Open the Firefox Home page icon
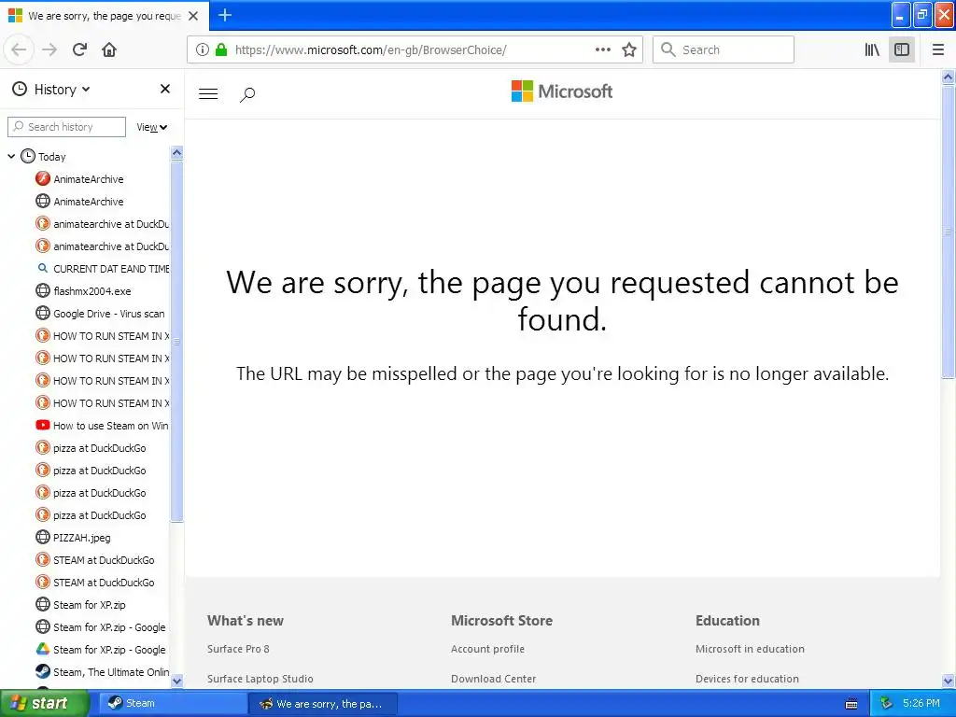Viewport: 956px width, 717px height. point(109,50)
